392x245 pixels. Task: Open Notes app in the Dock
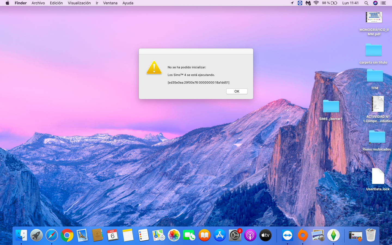(128, 235)
